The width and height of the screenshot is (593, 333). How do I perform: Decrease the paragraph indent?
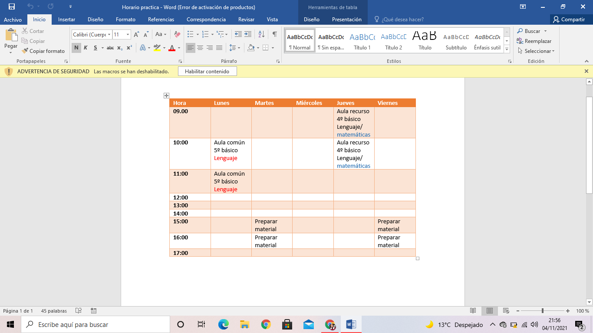[238, 34]
